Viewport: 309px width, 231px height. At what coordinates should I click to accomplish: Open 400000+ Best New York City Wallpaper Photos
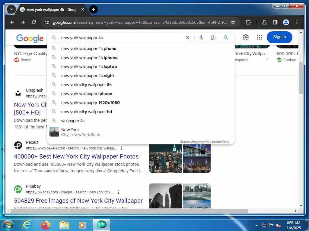[x=76, y=156]
